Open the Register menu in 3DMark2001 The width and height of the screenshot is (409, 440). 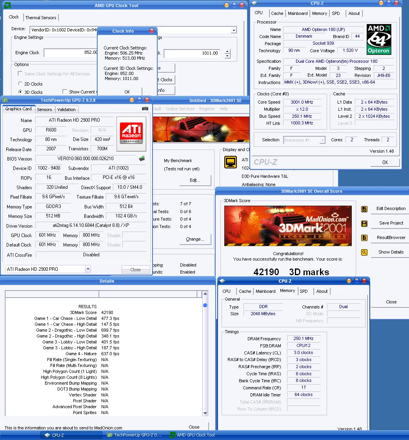point(207,109)
